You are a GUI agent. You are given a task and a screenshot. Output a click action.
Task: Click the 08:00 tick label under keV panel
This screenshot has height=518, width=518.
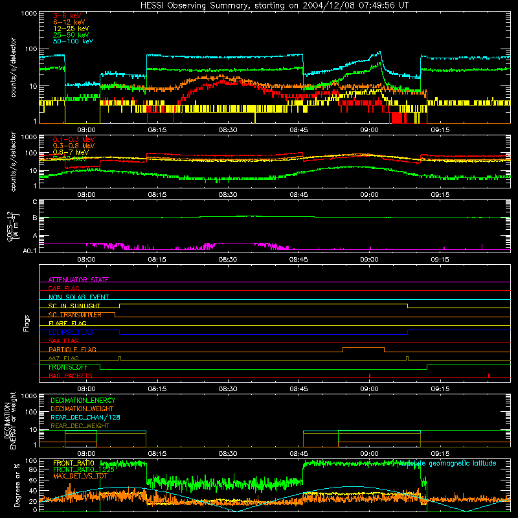(x=86, y=130)
